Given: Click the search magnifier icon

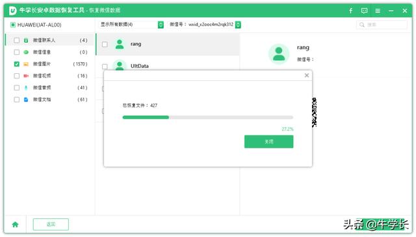Looking at the screenshot, I should point(361,25).
